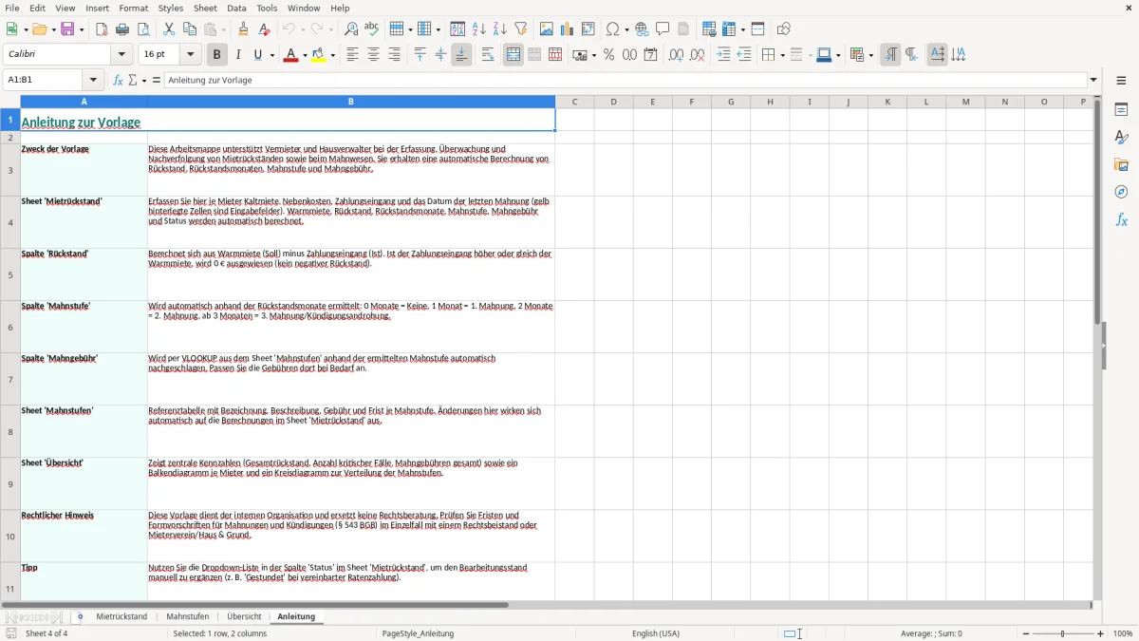
Task: Align text to the bottom
Action: pyautogui.click(x=461, y=55)
